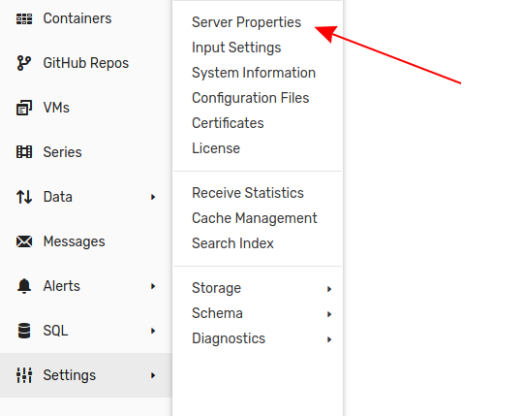Click the Messages envelope icon
This screenshot has height=416, width=523.
point(24,241)
